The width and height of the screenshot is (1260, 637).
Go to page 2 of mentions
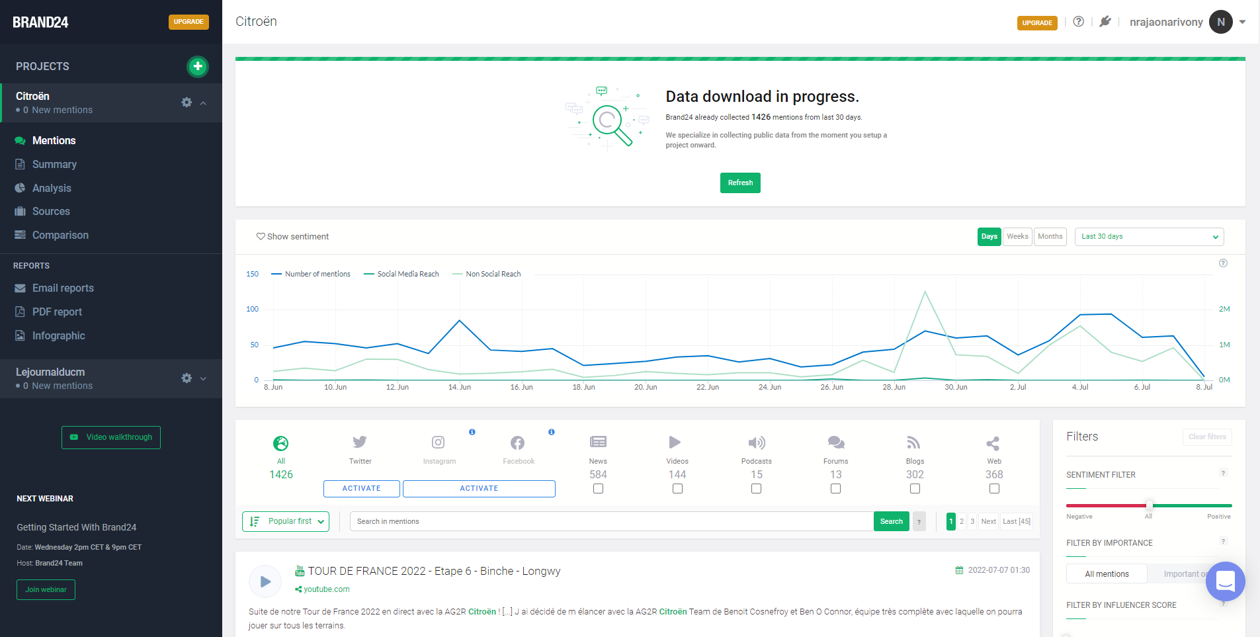962,521
